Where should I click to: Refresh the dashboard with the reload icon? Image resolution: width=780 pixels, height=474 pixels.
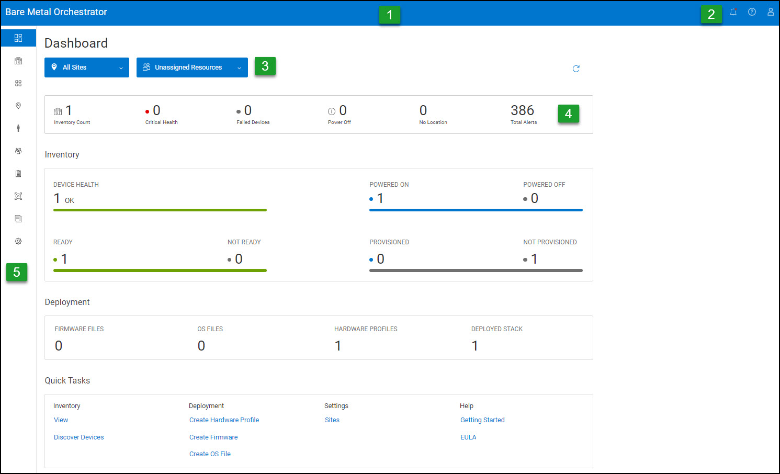point(576,69)
